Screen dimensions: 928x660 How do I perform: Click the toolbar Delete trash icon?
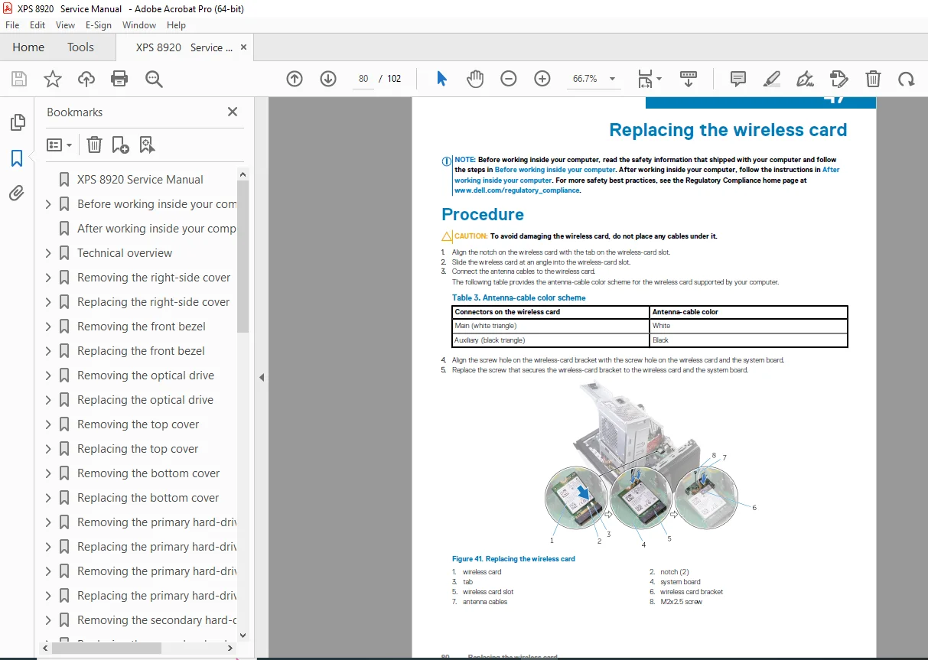point(873,79)
